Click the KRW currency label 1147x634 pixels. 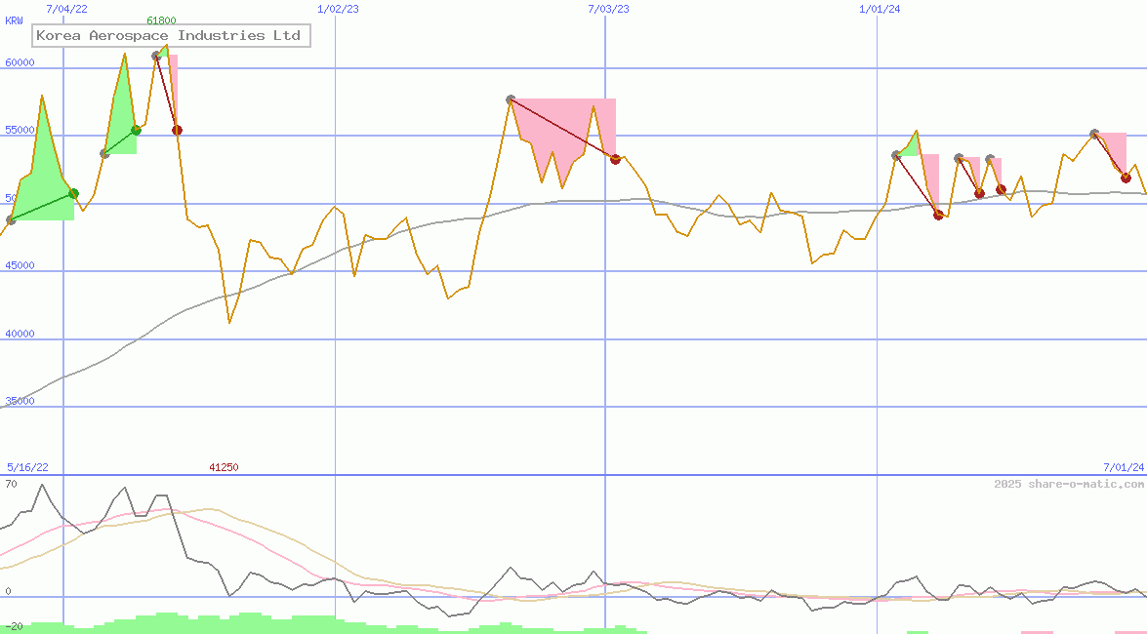(14, 20)
